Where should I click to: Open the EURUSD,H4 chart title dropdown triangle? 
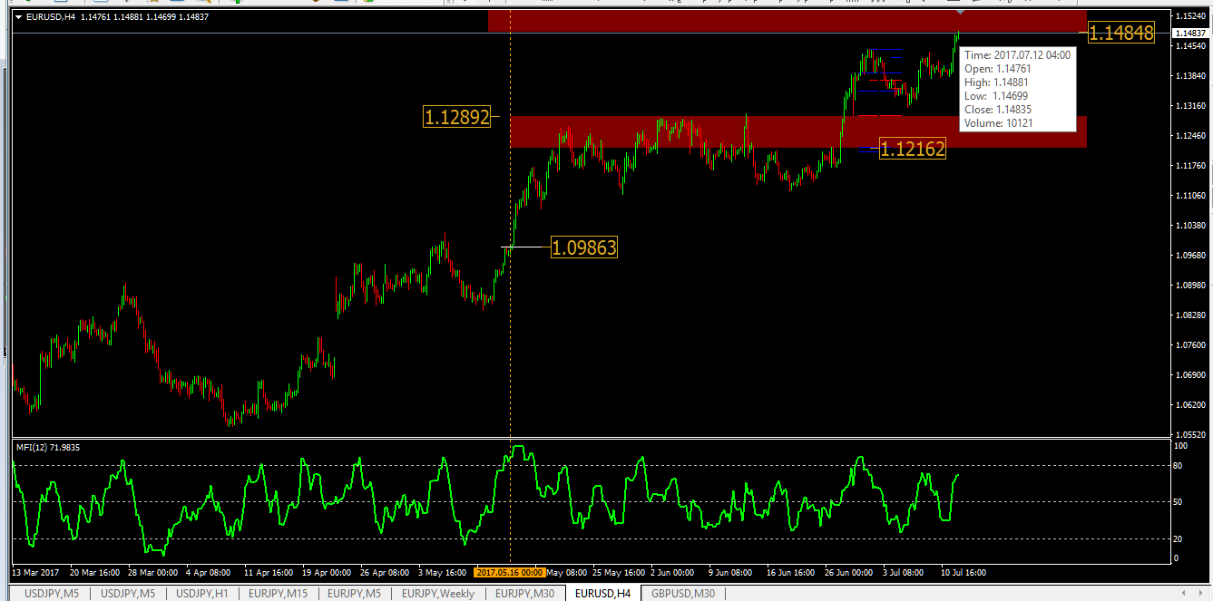click(x=19, y=16)
